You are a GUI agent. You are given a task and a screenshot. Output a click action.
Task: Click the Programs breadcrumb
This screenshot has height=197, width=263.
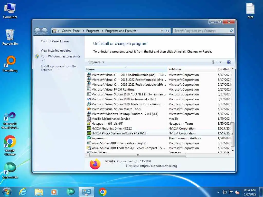[93, 31]
